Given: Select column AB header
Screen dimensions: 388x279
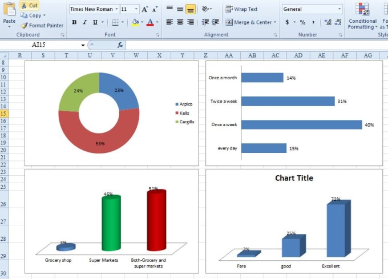Looking at the screenshot, I should (252, 55).
